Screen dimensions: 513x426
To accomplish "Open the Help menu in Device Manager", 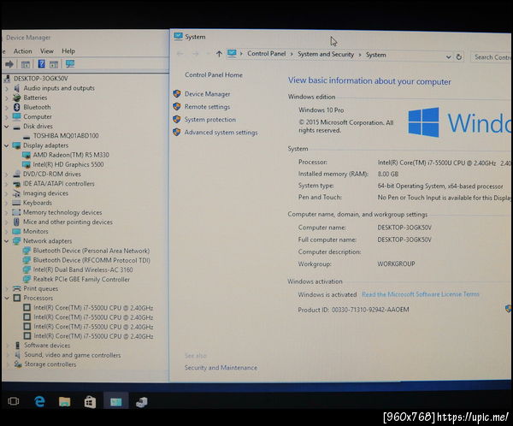I will 68,51.
